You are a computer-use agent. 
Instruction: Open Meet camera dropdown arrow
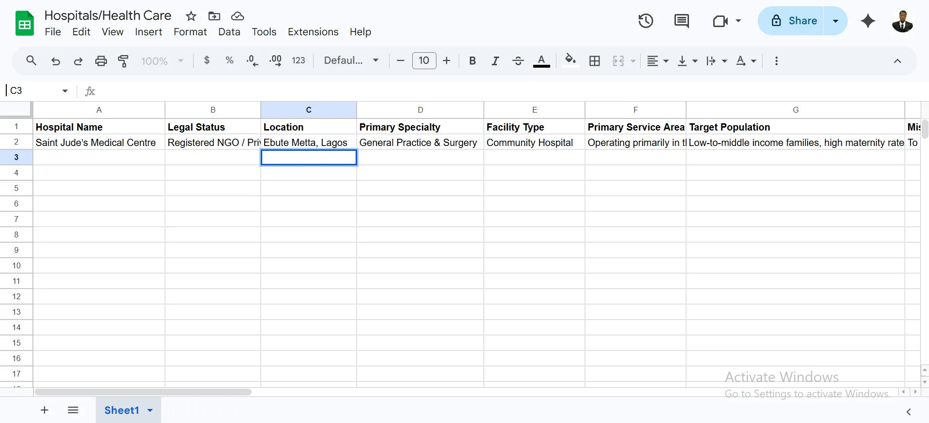[x=738, y=21]
